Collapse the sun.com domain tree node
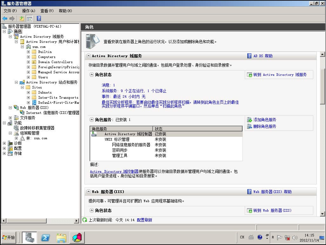Image resolution: width=326 pixels, height=245 pixels. click(x=22, y=47)
